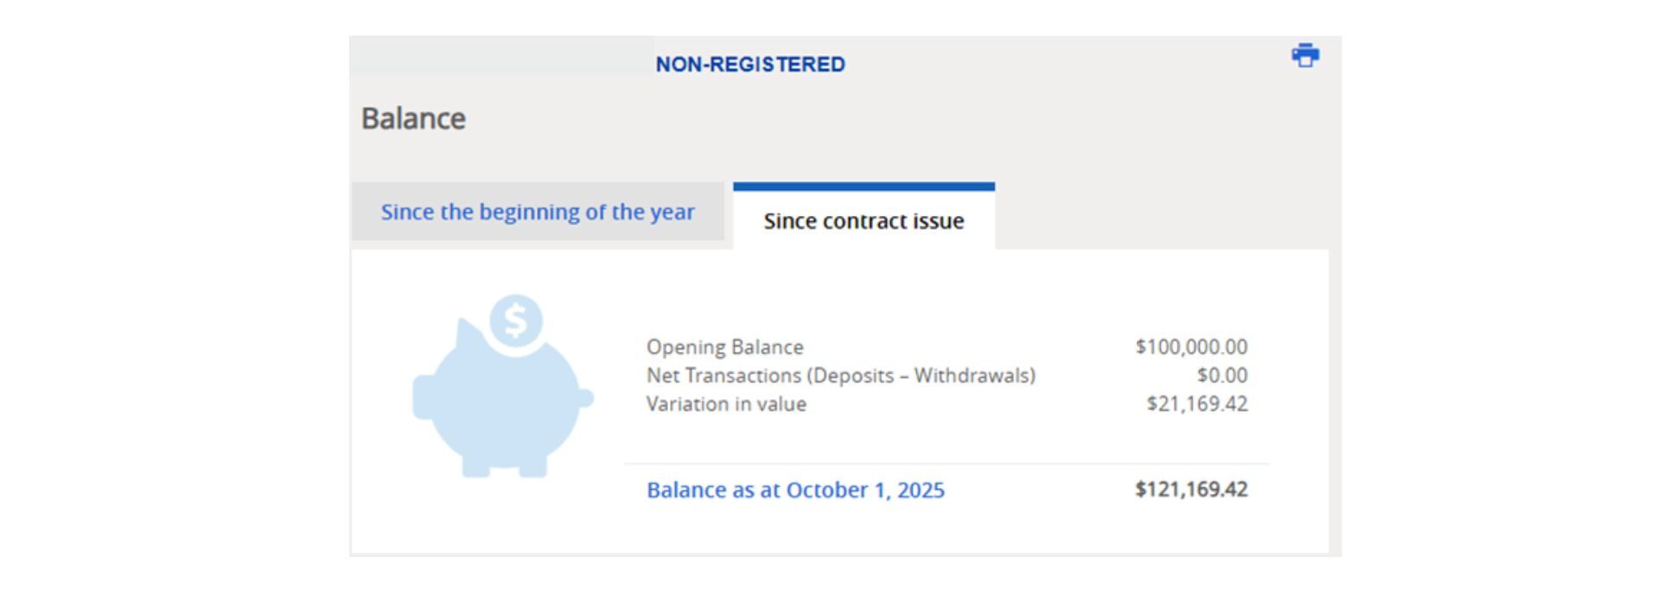Select the Since contract issue tab
Screen dimensions: 1657x608
tap(864, 221)
